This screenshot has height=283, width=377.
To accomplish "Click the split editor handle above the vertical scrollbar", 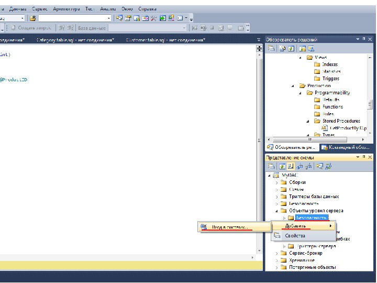I will click(259, 48).
